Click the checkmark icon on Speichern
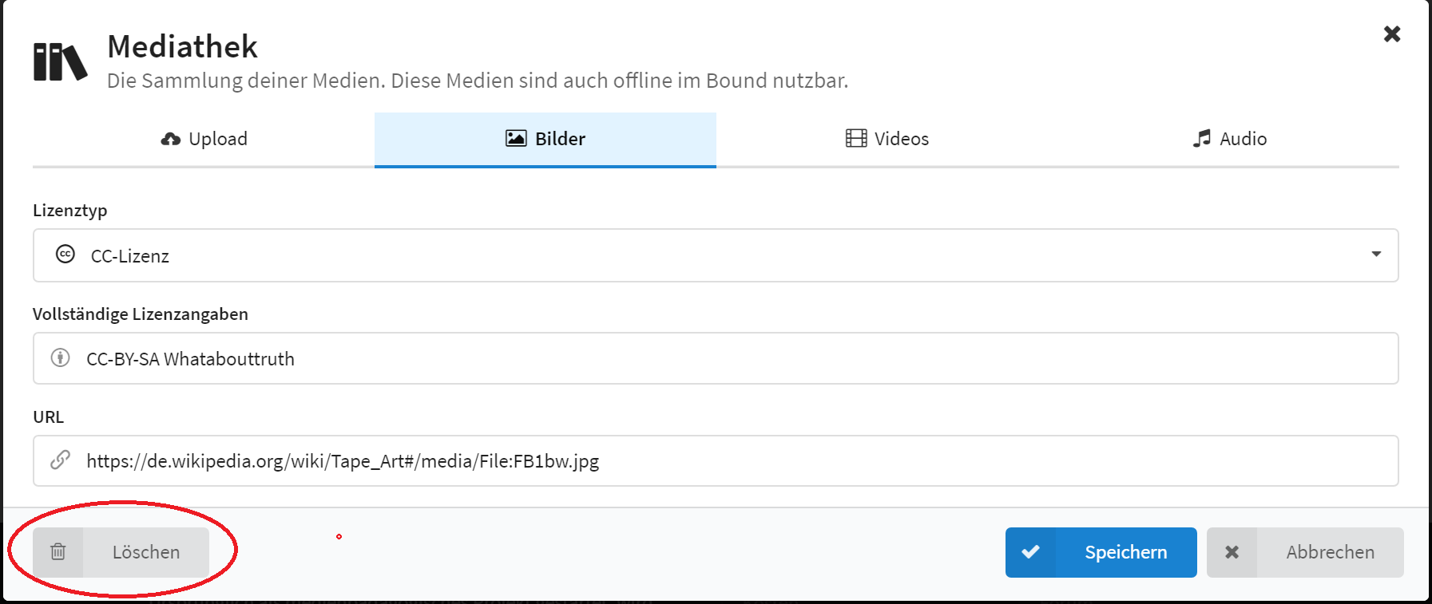Viewport: 1432px width, 604px height. [x=1030, y=552]
